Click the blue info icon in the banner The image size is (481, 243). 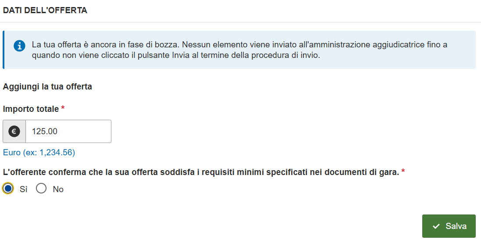coord(19,46)
